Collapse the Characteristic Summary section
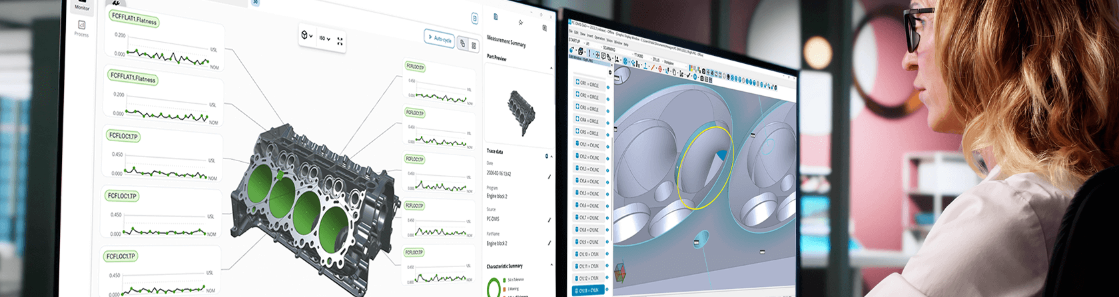This screenshot has width=1119, height=297. tap(552, 265)
